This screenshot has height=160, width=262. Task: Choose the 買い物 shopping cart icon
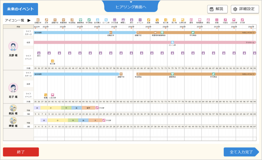[174, 20]
